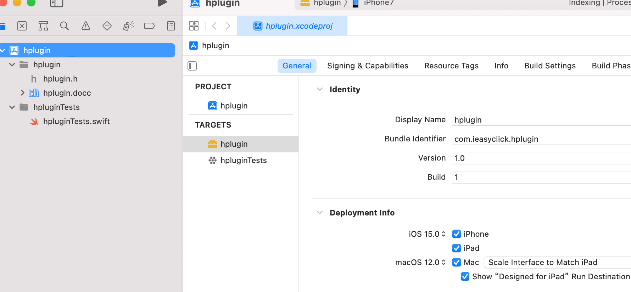Collapse the hplugin folder group
The width and height of the screenshot is (631, 292).
(12, 64)
